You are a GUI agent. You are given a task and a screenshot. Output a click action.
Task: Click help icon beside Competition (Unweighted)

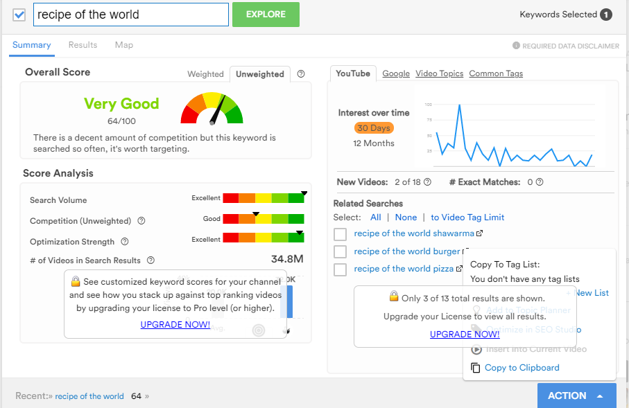[x=141, y=221]
